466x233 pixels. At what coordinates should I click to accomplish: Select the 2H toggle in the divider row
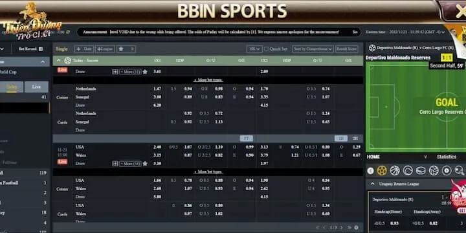point(355,139)
